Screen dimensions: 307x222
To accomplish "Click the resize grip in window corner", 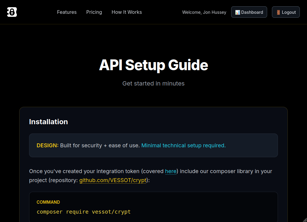I will click(x=304, y=219).
